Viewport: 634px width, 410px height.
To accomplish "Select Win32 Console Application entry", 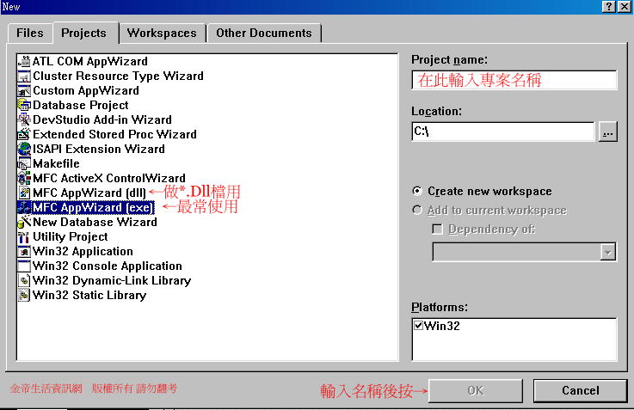I will (108, 266).
